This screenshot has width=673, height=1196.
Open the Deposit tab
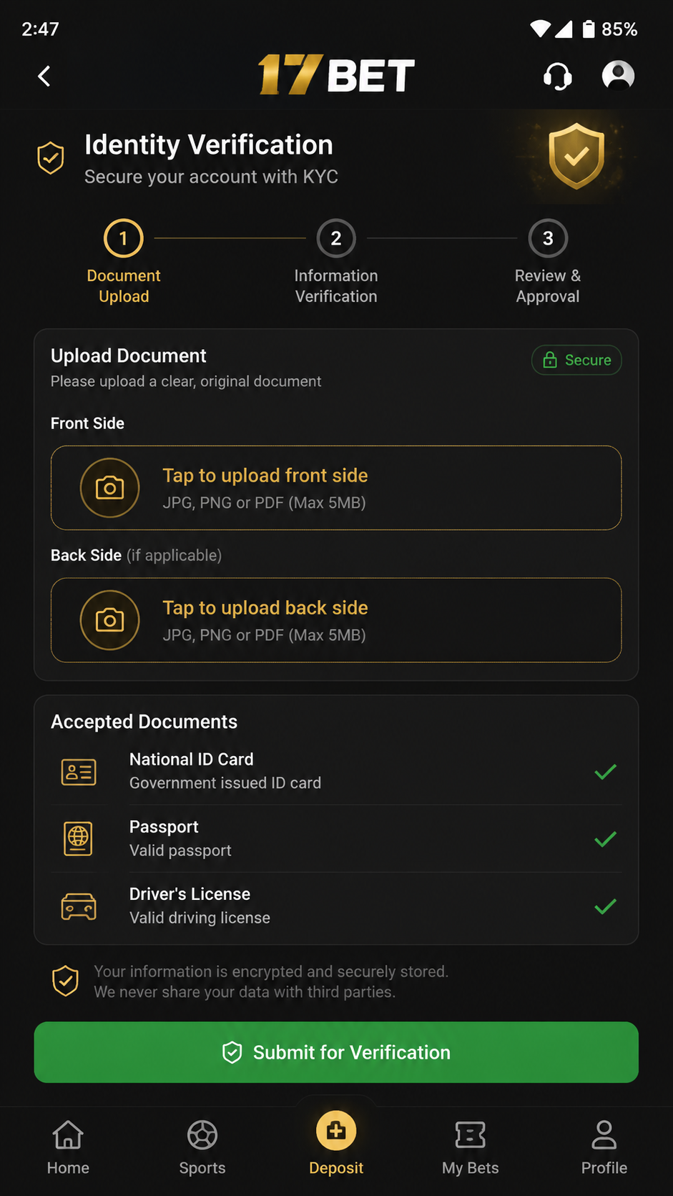[336, 1144]
